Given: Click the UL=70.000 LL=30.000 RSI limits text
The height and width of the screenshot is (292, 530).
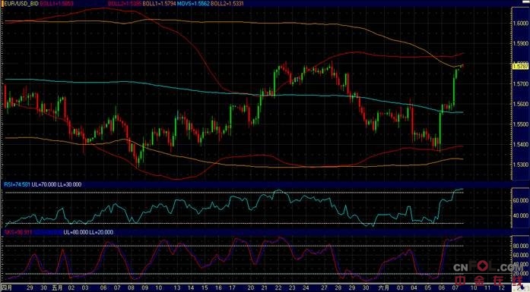Looking at the screenshot, I should click(56, 184).
